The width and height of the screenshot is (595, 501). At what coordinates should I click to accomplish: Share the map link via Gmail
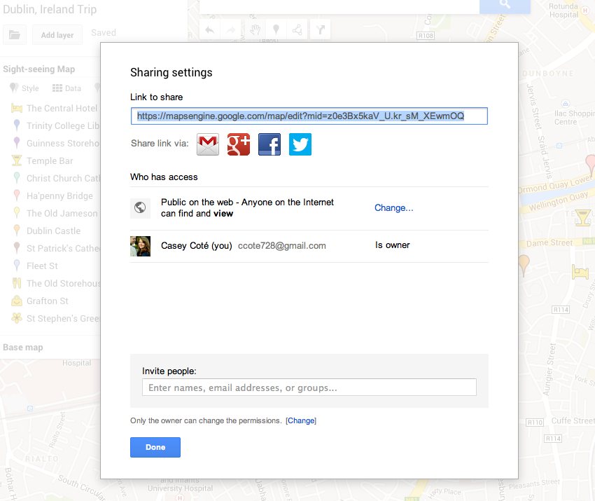point(207,144)
